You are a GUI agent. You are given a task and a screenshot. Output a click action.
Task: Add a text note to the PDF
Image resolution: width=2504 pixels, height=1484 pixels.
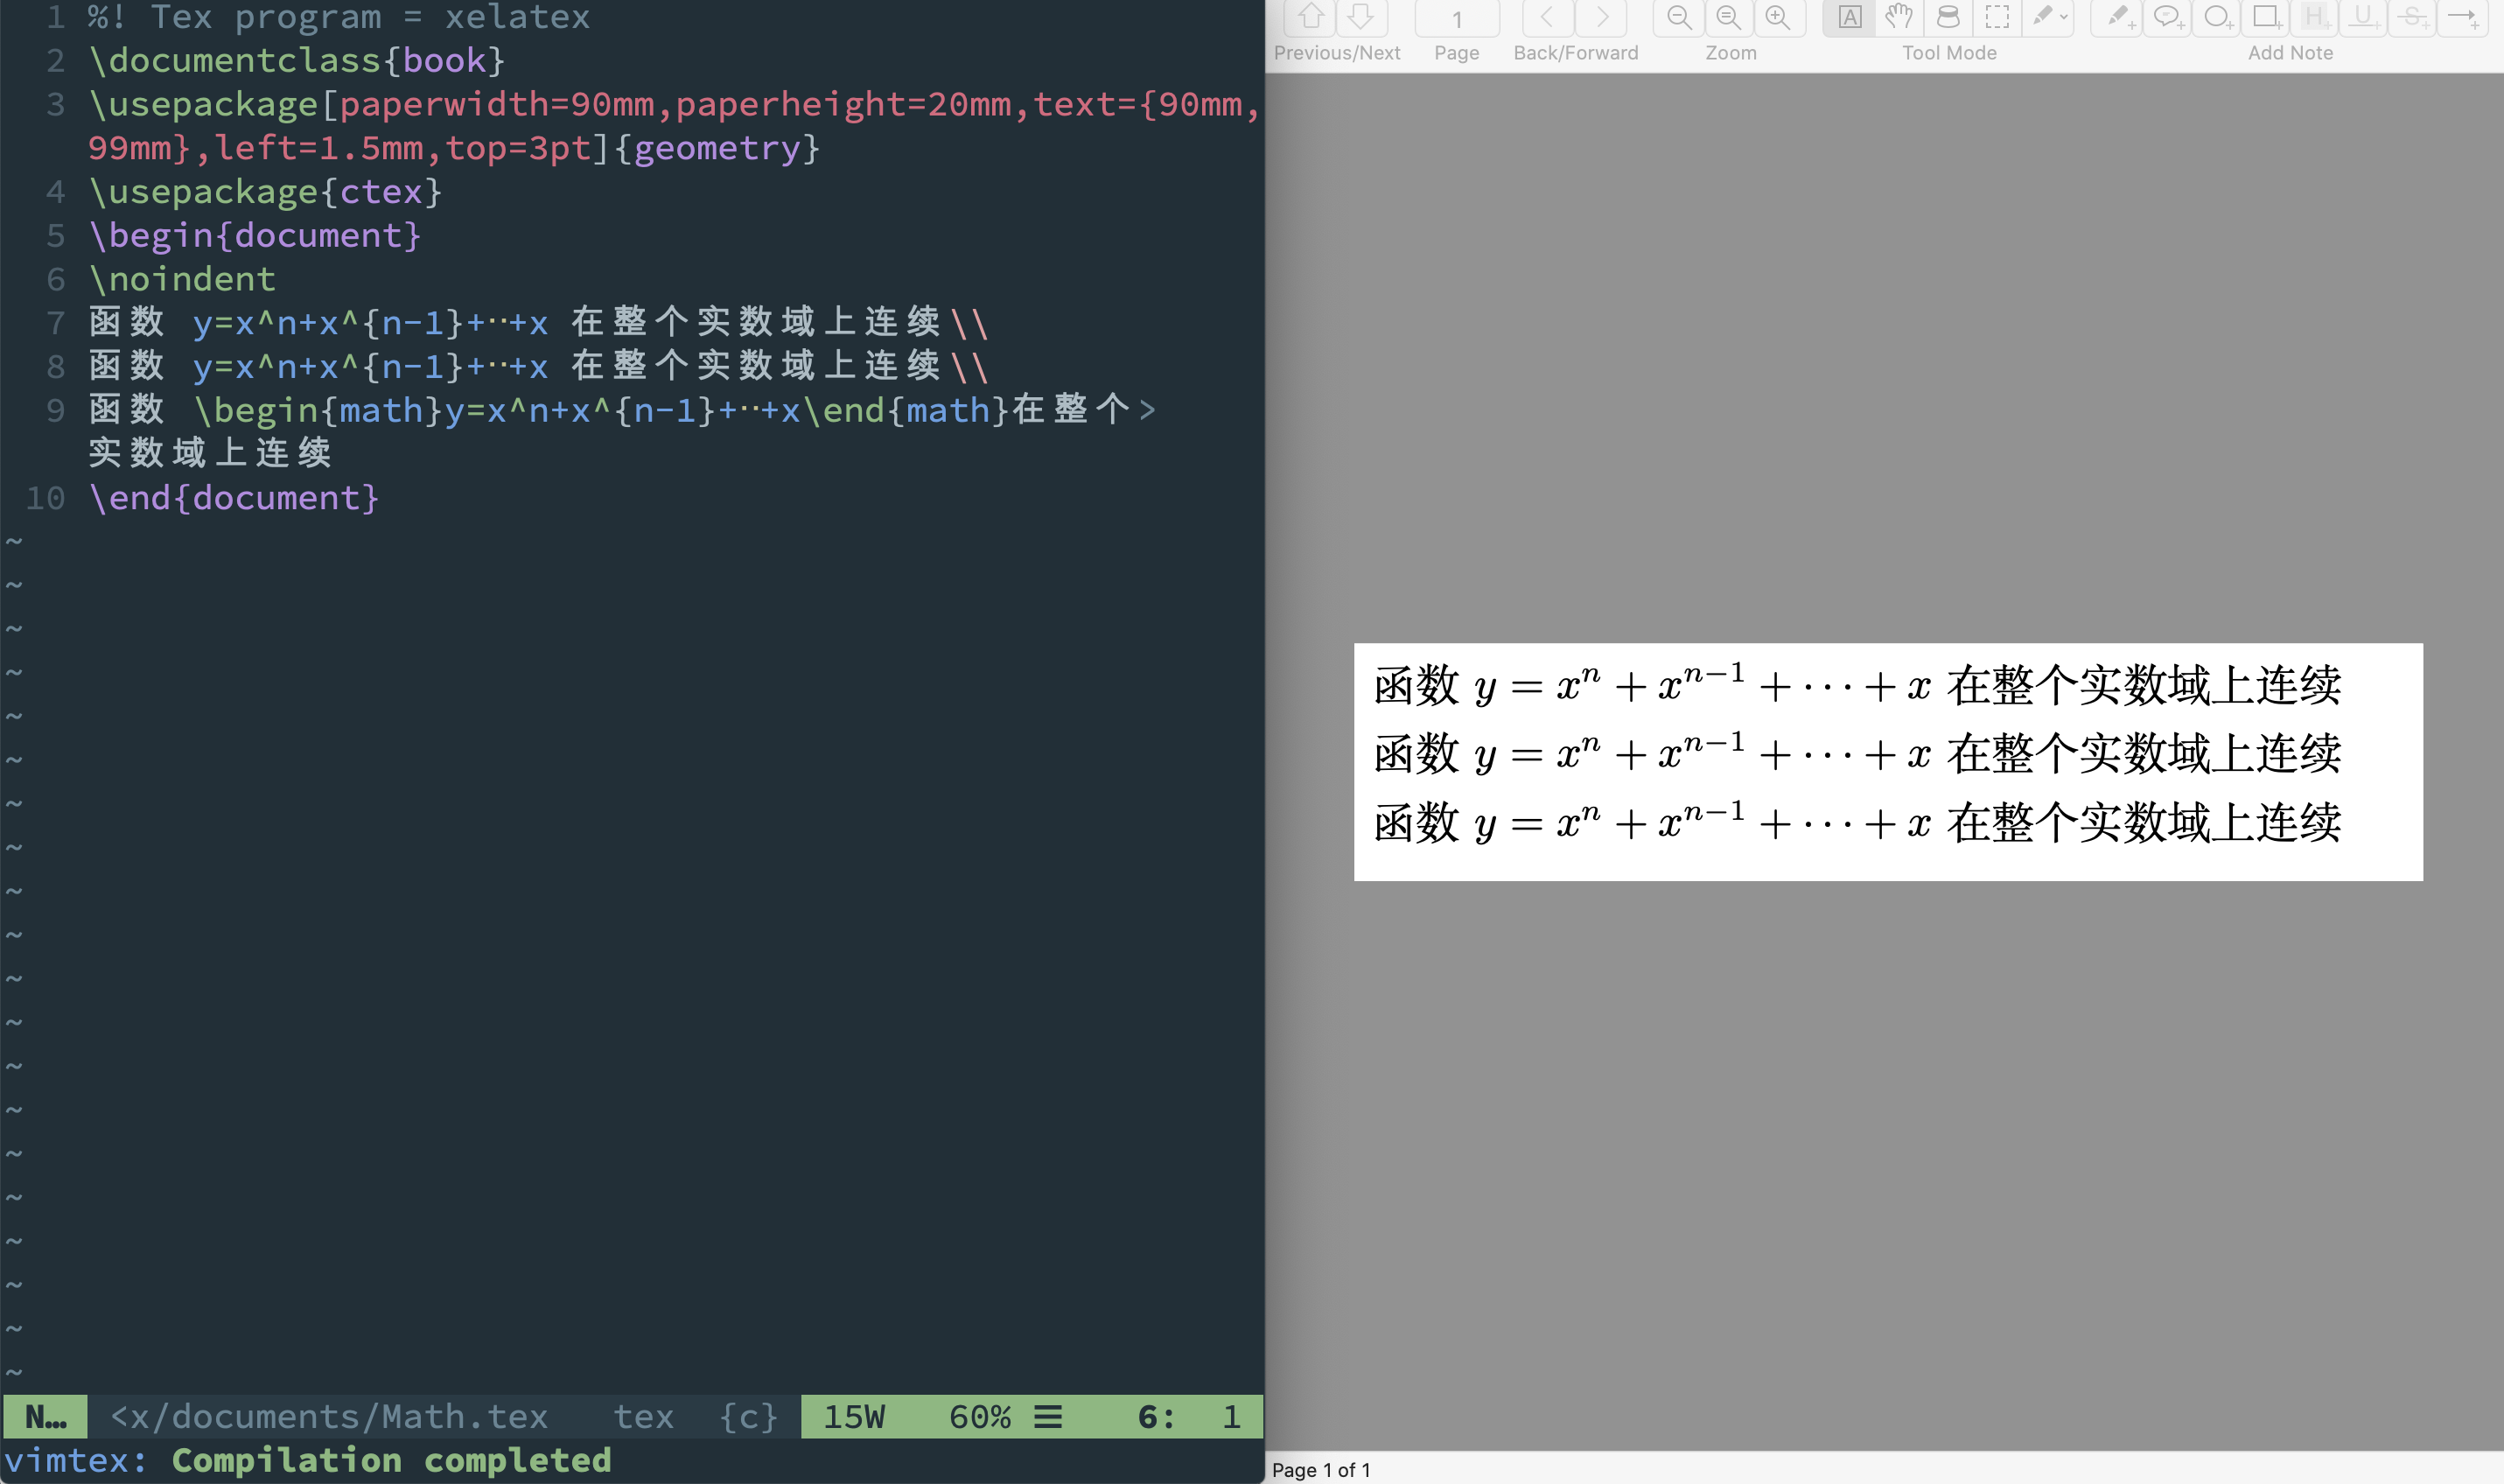tap(2118, 17)
